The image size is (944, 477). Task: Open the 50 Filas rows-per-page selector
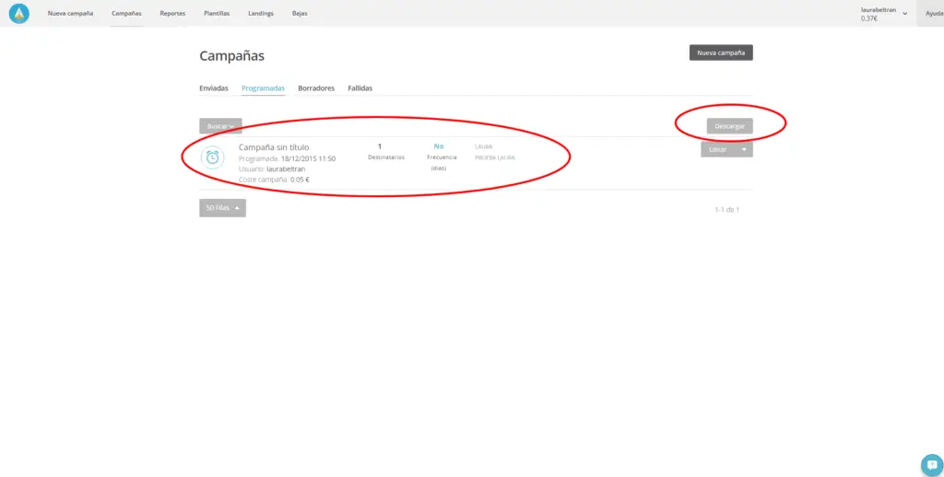tap(222, 208)
